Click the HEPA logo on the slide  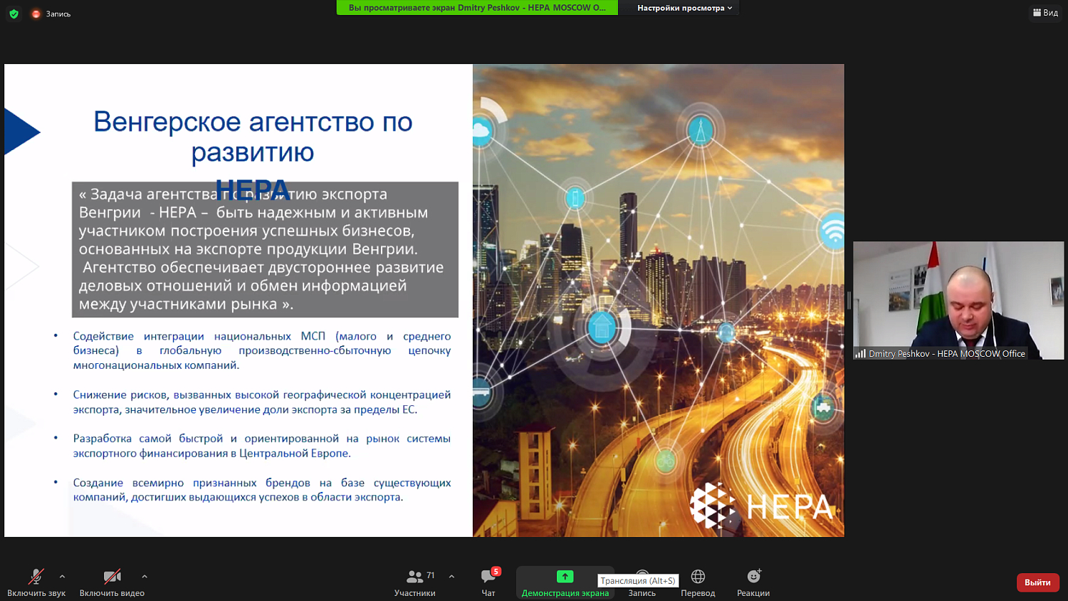[760, 506]
